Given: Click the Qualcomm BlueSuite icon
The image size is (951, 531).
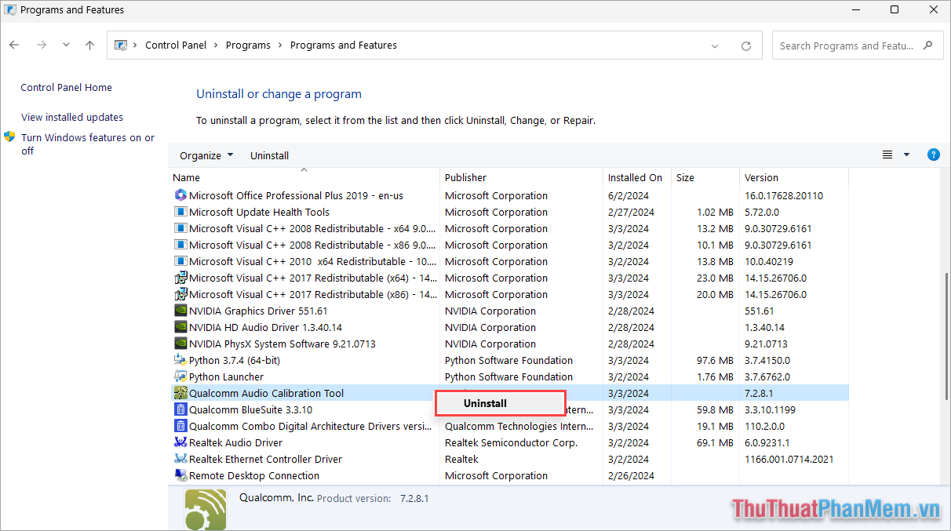Looking at the screenshot, I should point(180,409).
